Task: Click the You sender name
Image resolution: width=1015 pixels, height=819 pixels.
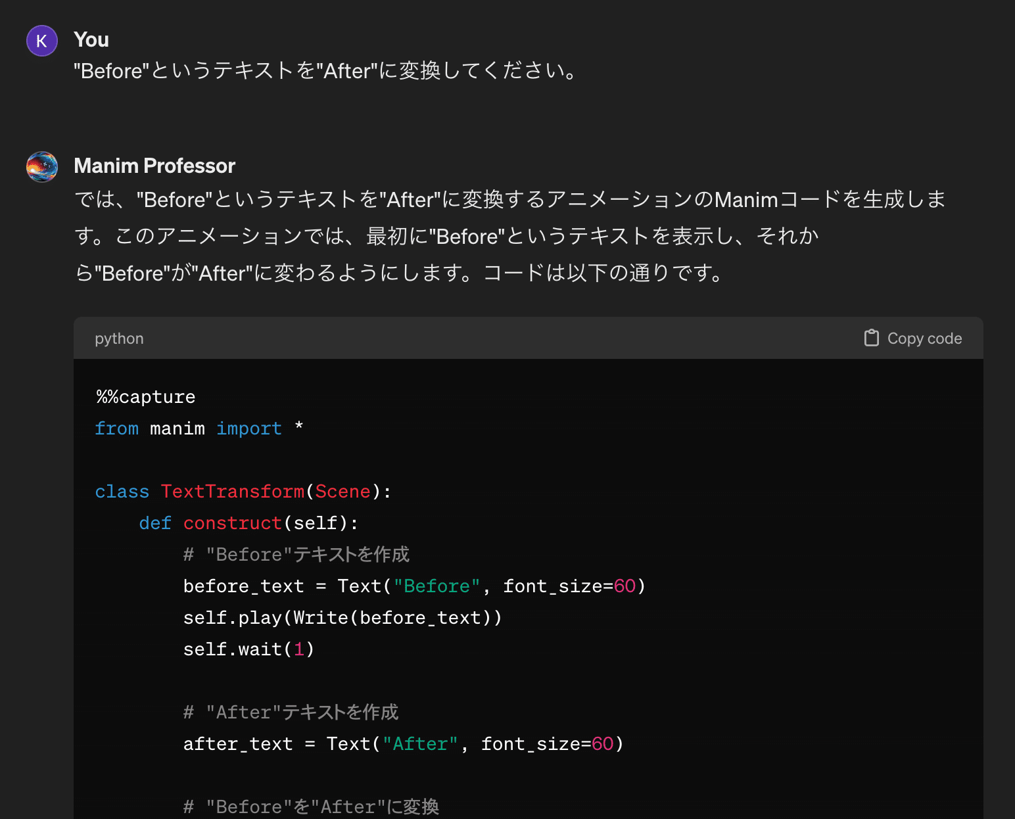Action: pyautogui.click(x=91, y=39)
